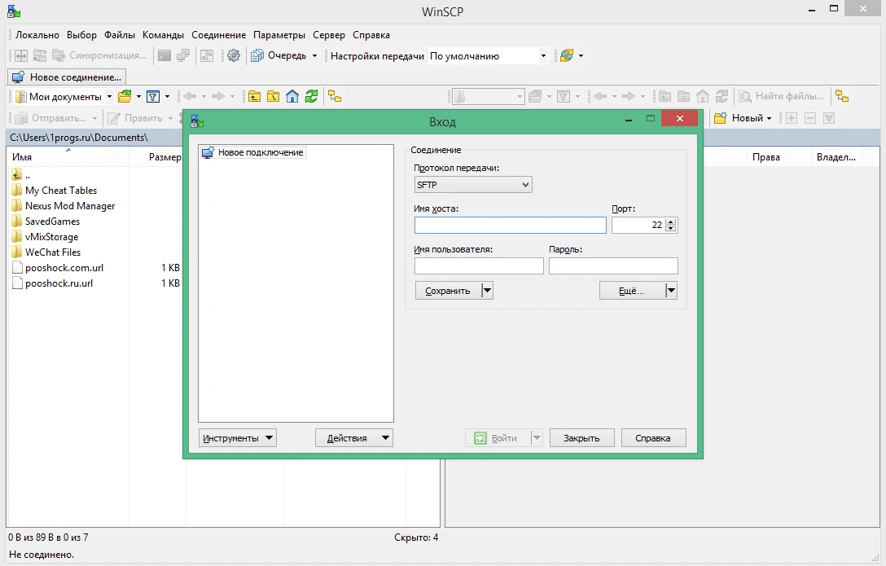Go to local root directory icon
Screen dimensions: 886x566
274,97
